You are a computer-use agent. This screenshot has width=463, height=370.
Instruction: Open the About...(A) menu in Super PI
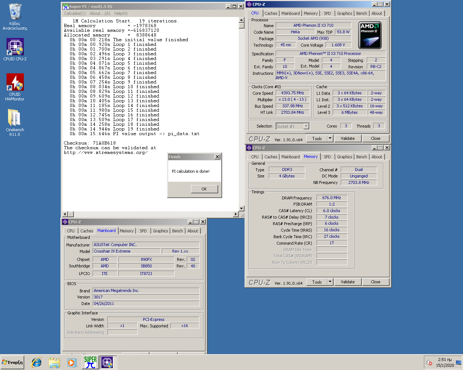100,13
